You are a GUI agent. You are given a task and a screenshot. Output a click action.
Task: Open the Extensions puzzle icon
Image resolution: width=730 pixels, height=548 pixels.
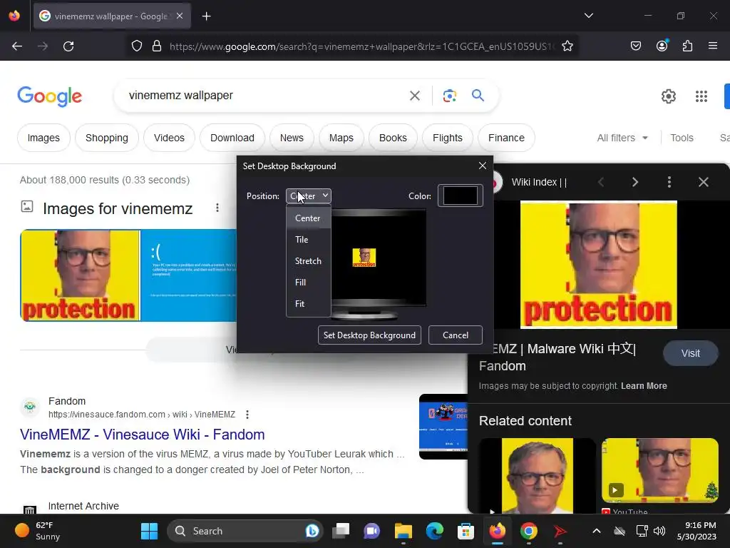pyautogui.click(x=687, y=46)
